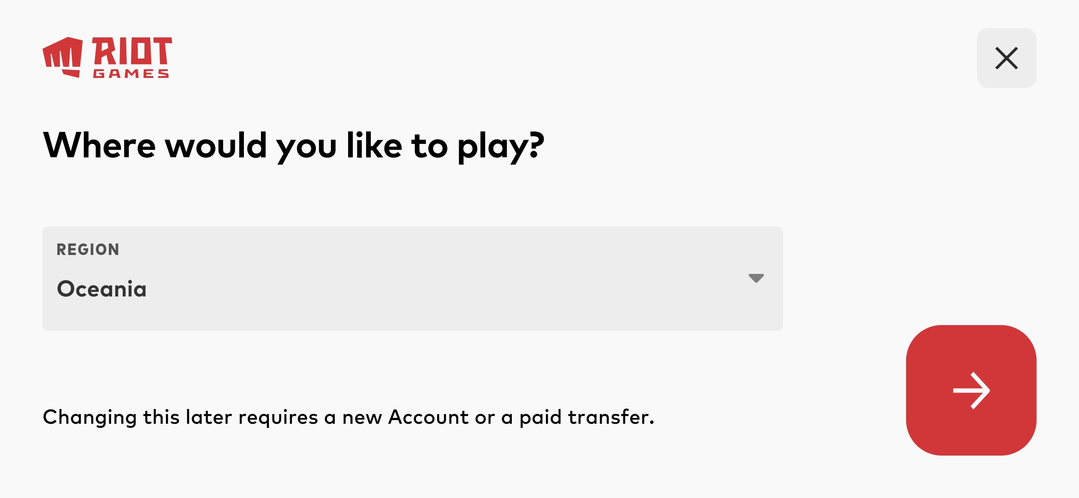The height and width of the screenshot is (498, 1079).
Task: Click the 'Where would you like to play?' heading
Action: click(294, 146)
